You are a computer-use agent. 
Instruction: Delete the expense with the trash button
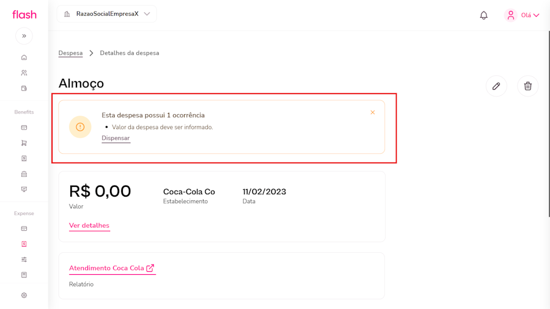[528, 86]
